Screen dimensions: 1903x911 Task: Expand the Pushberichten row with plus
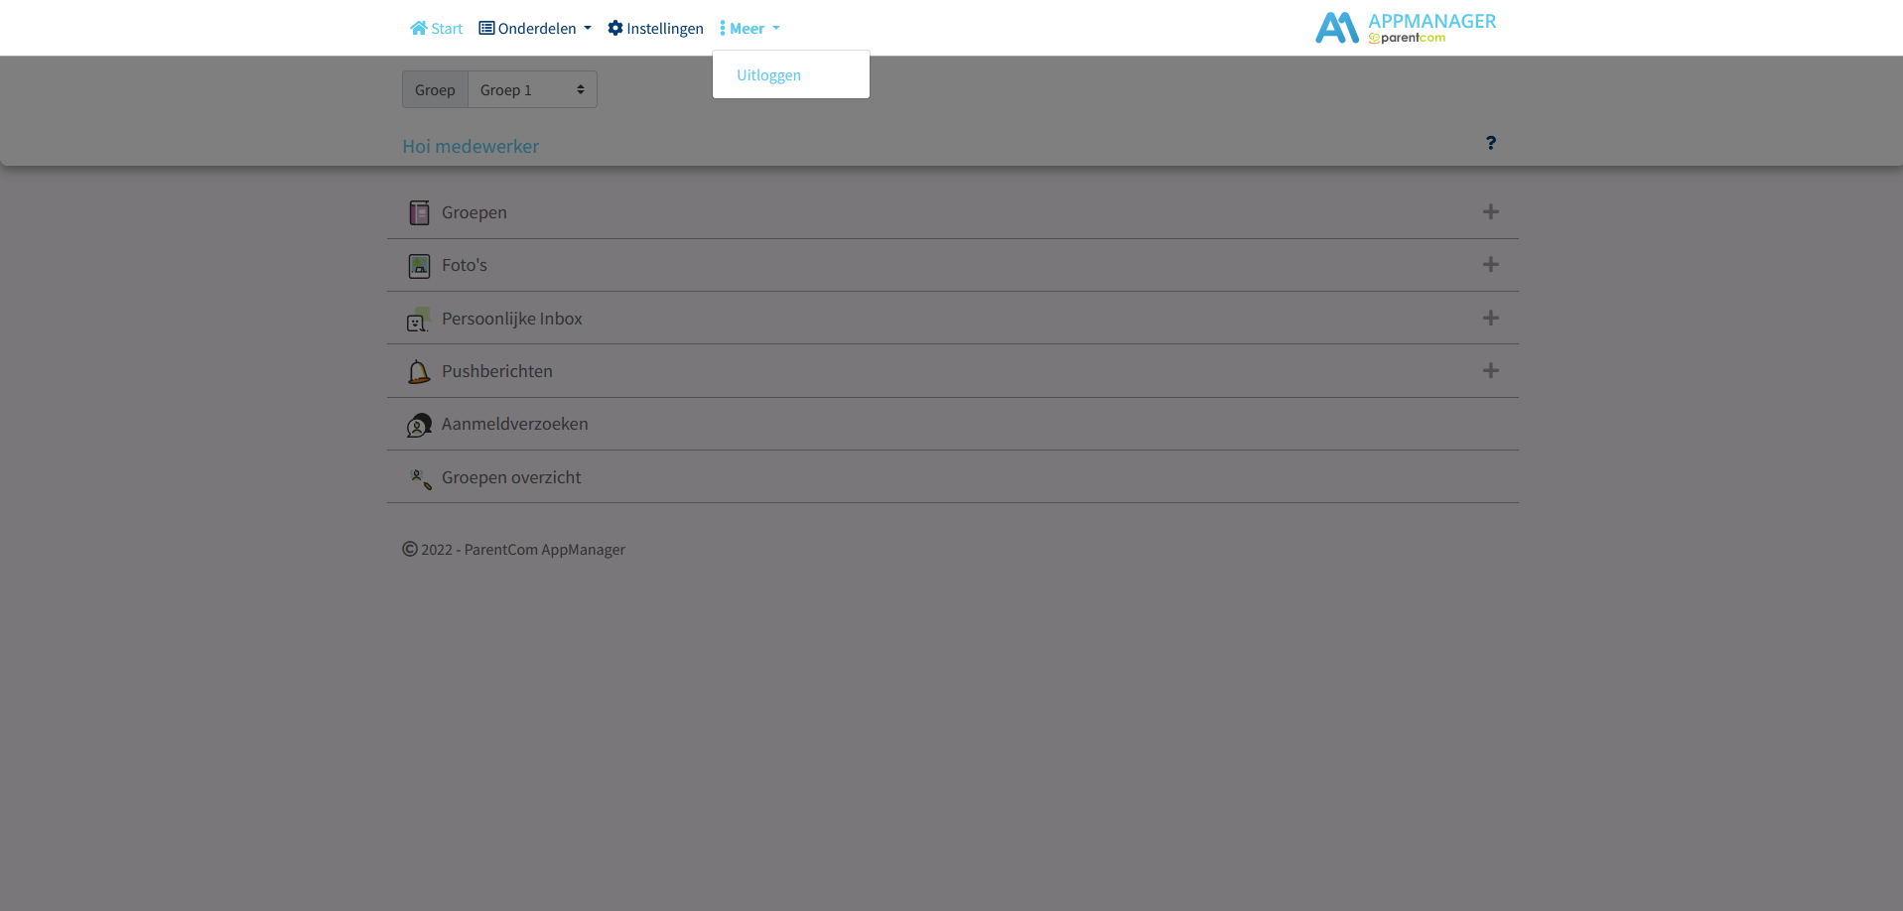pos(1490,370)
